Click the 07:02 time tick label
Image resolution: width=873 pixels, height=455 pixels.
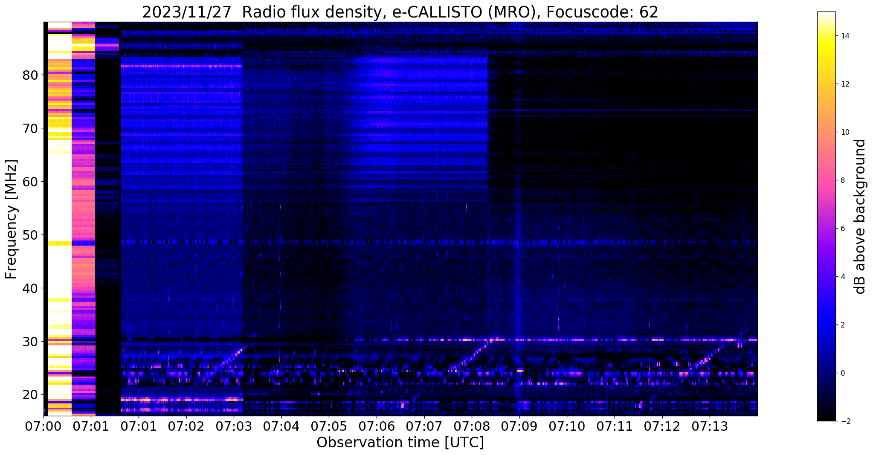(x=186, y=426)
